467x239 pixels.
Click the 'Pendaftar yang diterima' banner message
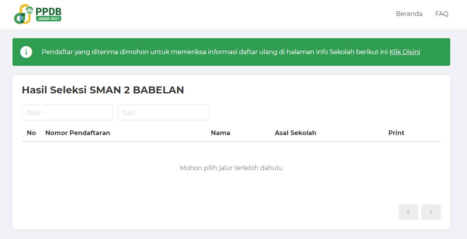tap(156, 52)
